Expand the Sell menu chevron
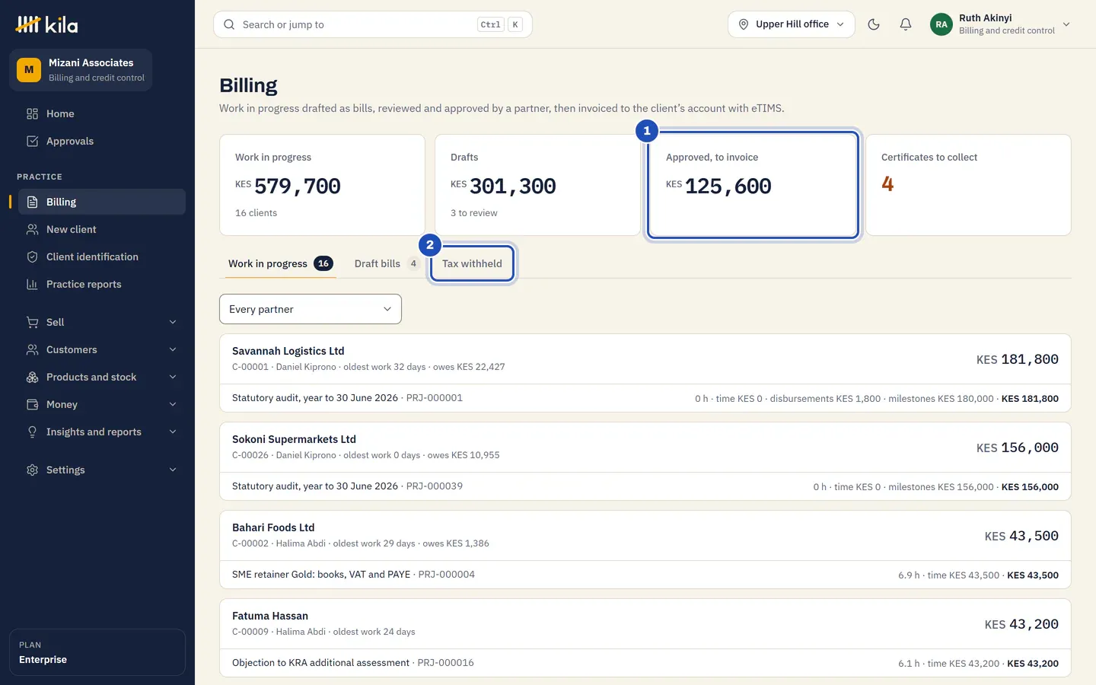The width and height of the screenshot is (1096, 685). click(x=173, y=322)
